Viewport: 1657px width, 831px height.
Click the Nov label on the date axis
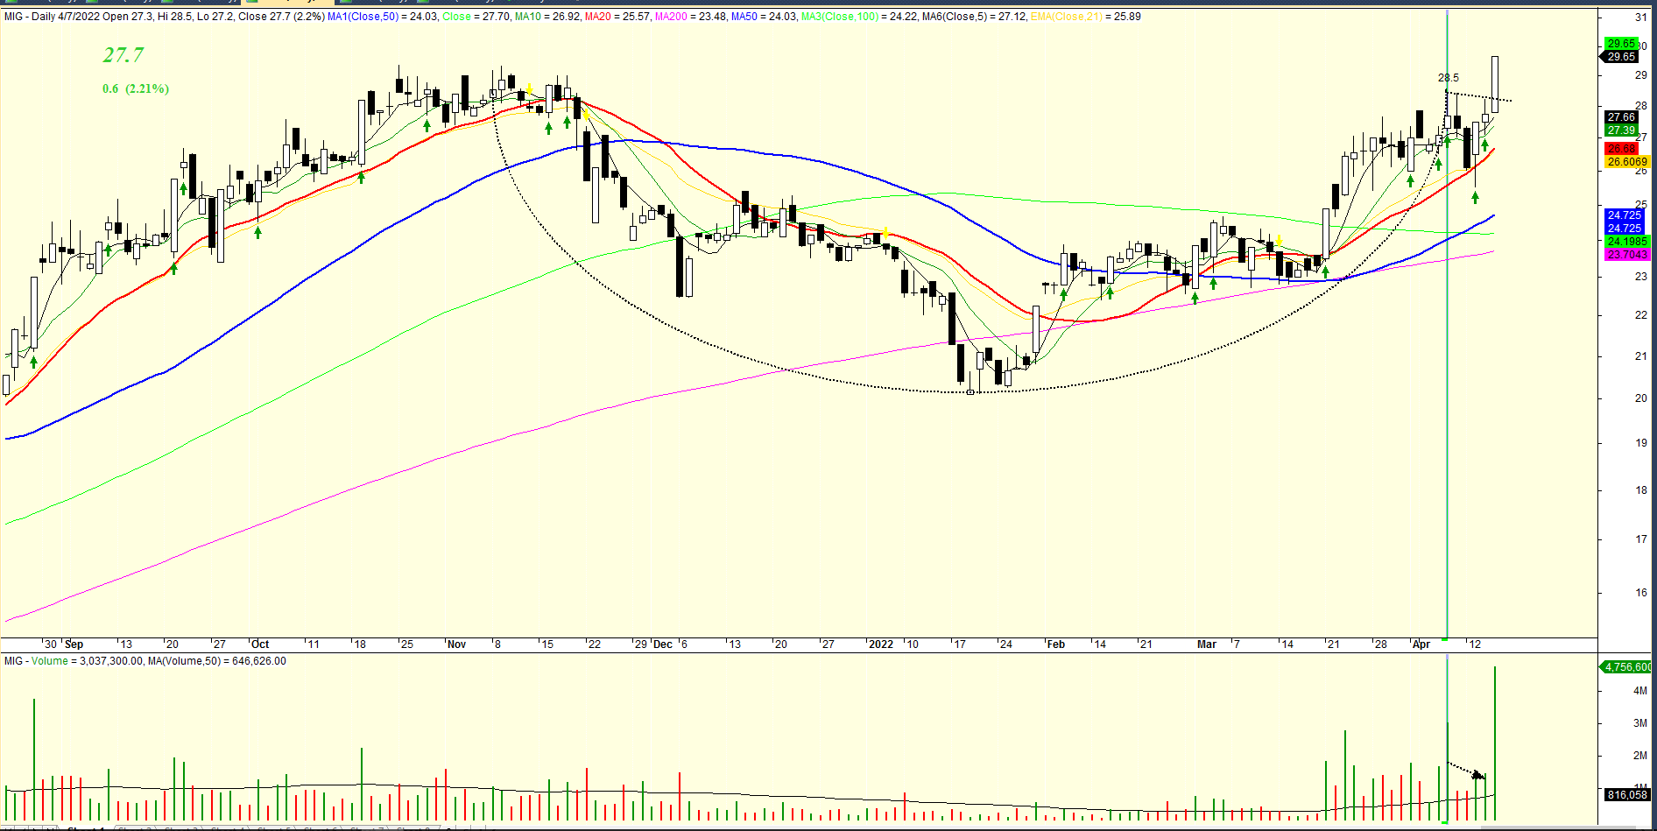[456, 644]
